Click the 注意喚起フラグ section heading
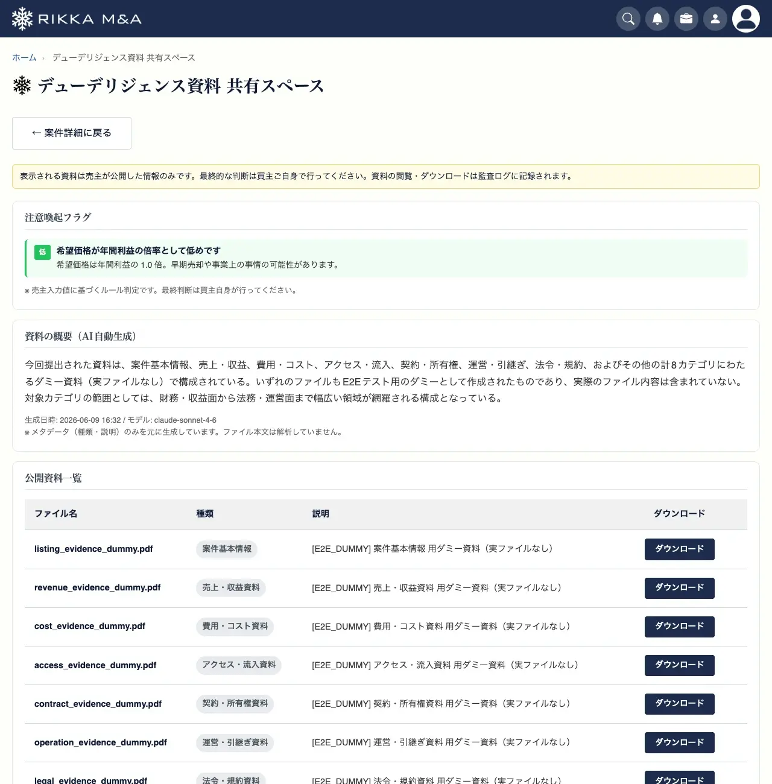This screenshot has width=772, height=784. [x=58, y=218]
